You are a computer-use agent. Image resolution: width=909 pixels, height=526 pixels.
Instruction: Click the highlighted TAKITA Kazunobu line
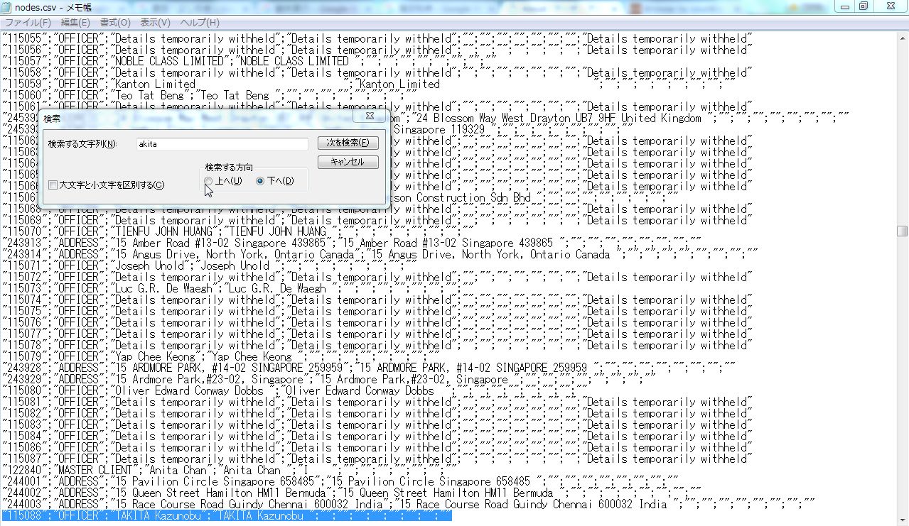pyautogui.click(x=227, y=516)
